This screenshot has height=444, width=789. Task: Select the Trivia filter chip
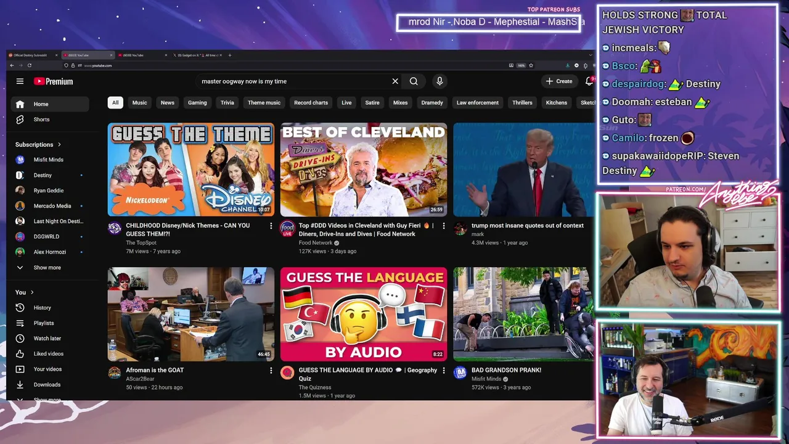pyautogui.click(x=227, y=103)
